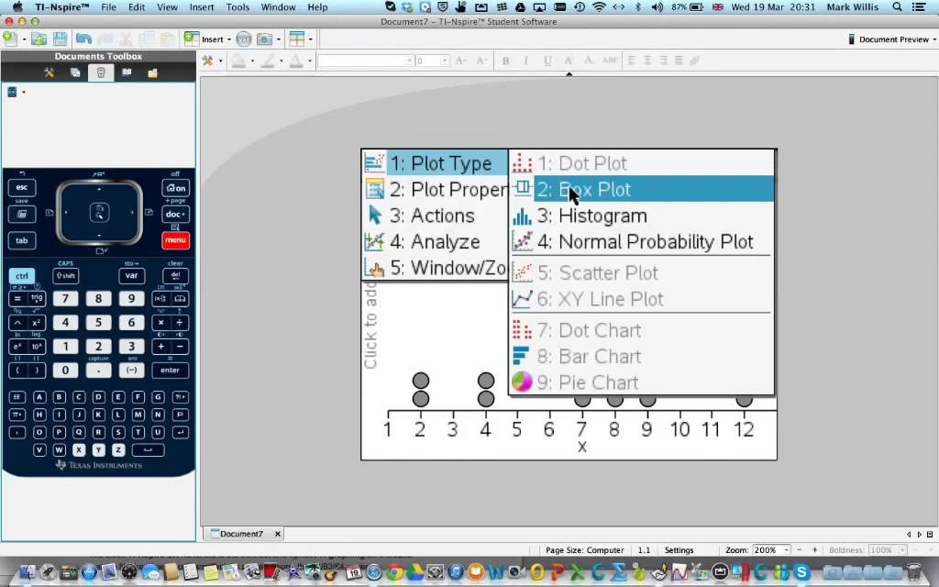939x587 pixels.
Task: Click the Wi-Fi icon in menu bar
Action: click(x=599, y=7)
